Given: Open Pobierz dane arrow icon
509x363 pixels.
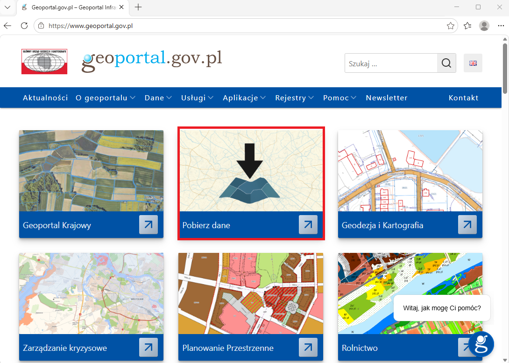Looking at the screenshot, I should (x=308, y=224).
